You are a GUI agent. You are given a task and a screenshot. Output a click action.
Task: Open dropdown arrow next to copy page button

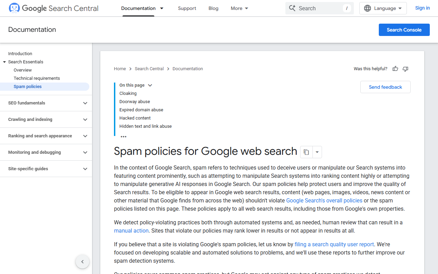point(317,152)
